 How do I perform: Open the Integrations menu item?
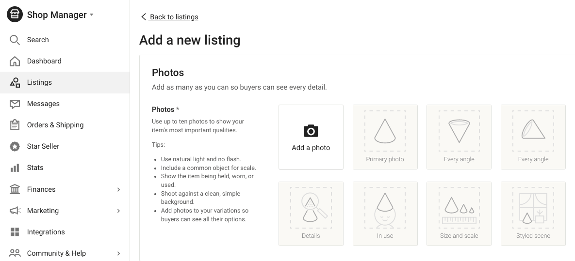pyautogui.click(x=65, y=232)
